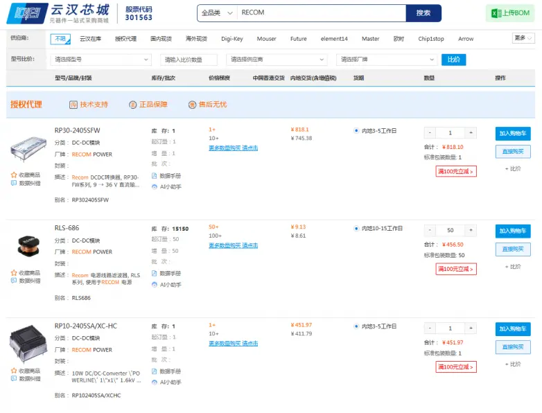Select 内地3-5工作日 radio for RP30-2405SFW
Viewport: 542px width, 413px height.
(x=356, y=131)
